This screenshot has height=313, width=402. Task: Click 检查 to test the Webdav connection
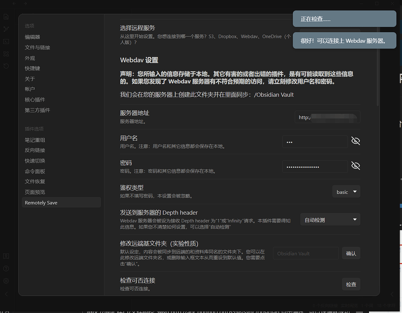(x=351, y=284)
